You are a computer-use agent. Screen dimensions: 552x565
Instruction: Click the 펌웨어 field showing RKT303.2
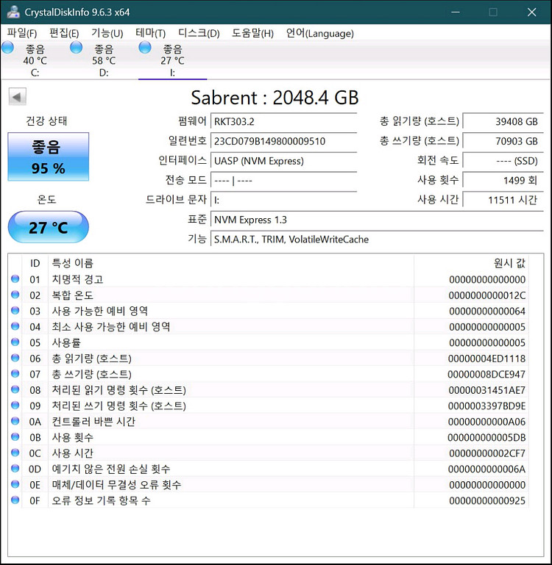pos(283,121)
